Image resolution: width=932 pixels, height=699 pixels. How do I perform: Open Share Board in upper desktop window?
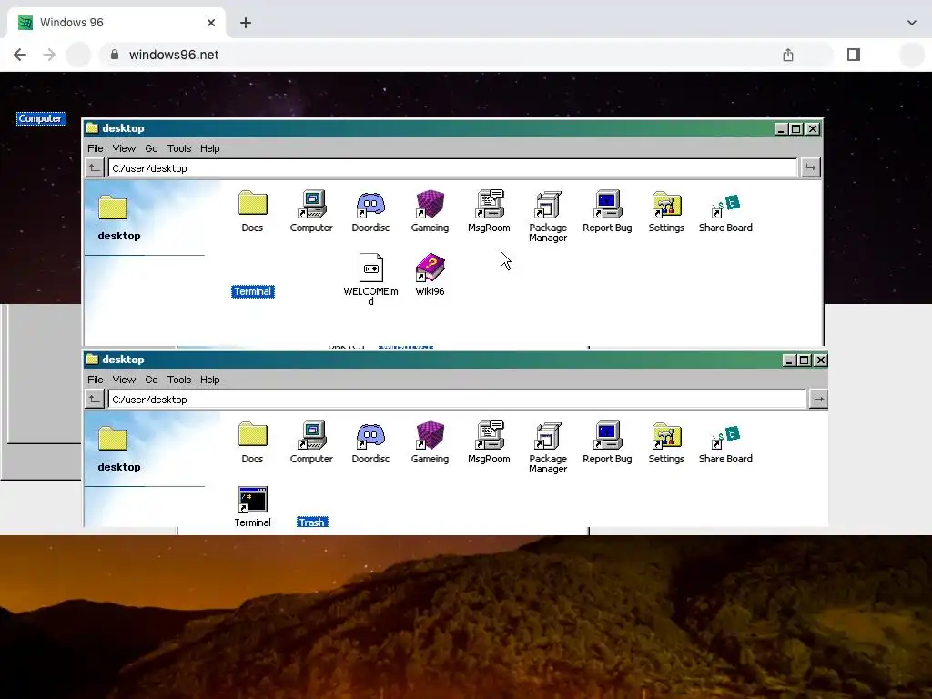coord(725,211)
